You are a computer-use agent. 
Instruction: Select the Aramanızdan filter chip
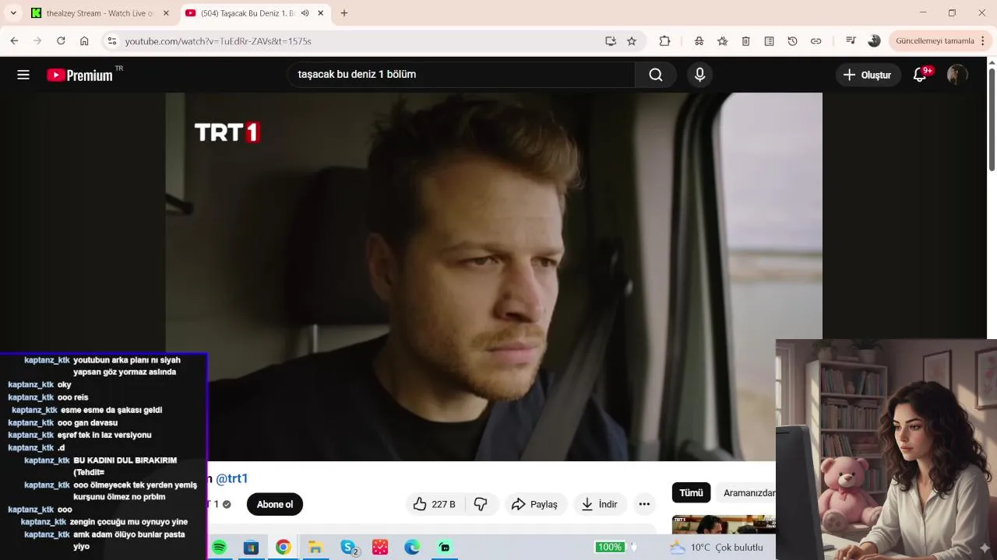coord(748,492)
